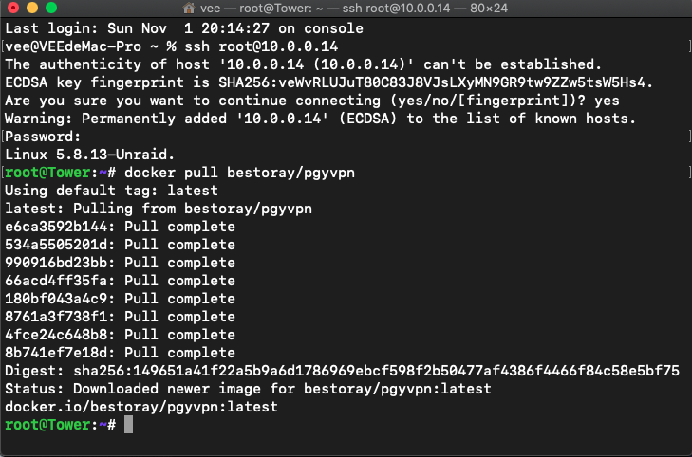Image resolution: width=692 pixels, height=457 pixels.
Task: Click the green zoom window button
Action: [x=51, y=8]
